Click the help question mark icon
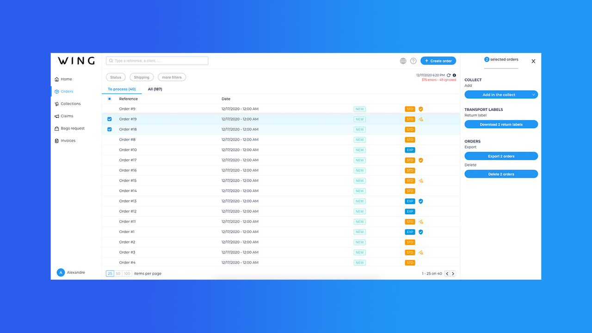The image size is (592, 333). pyautogui.click(x=413, y=61)
